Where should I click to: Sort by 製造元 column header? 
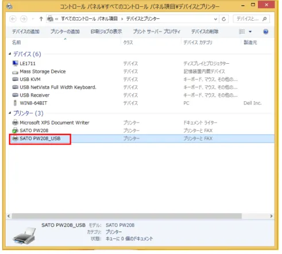point(250,43)
